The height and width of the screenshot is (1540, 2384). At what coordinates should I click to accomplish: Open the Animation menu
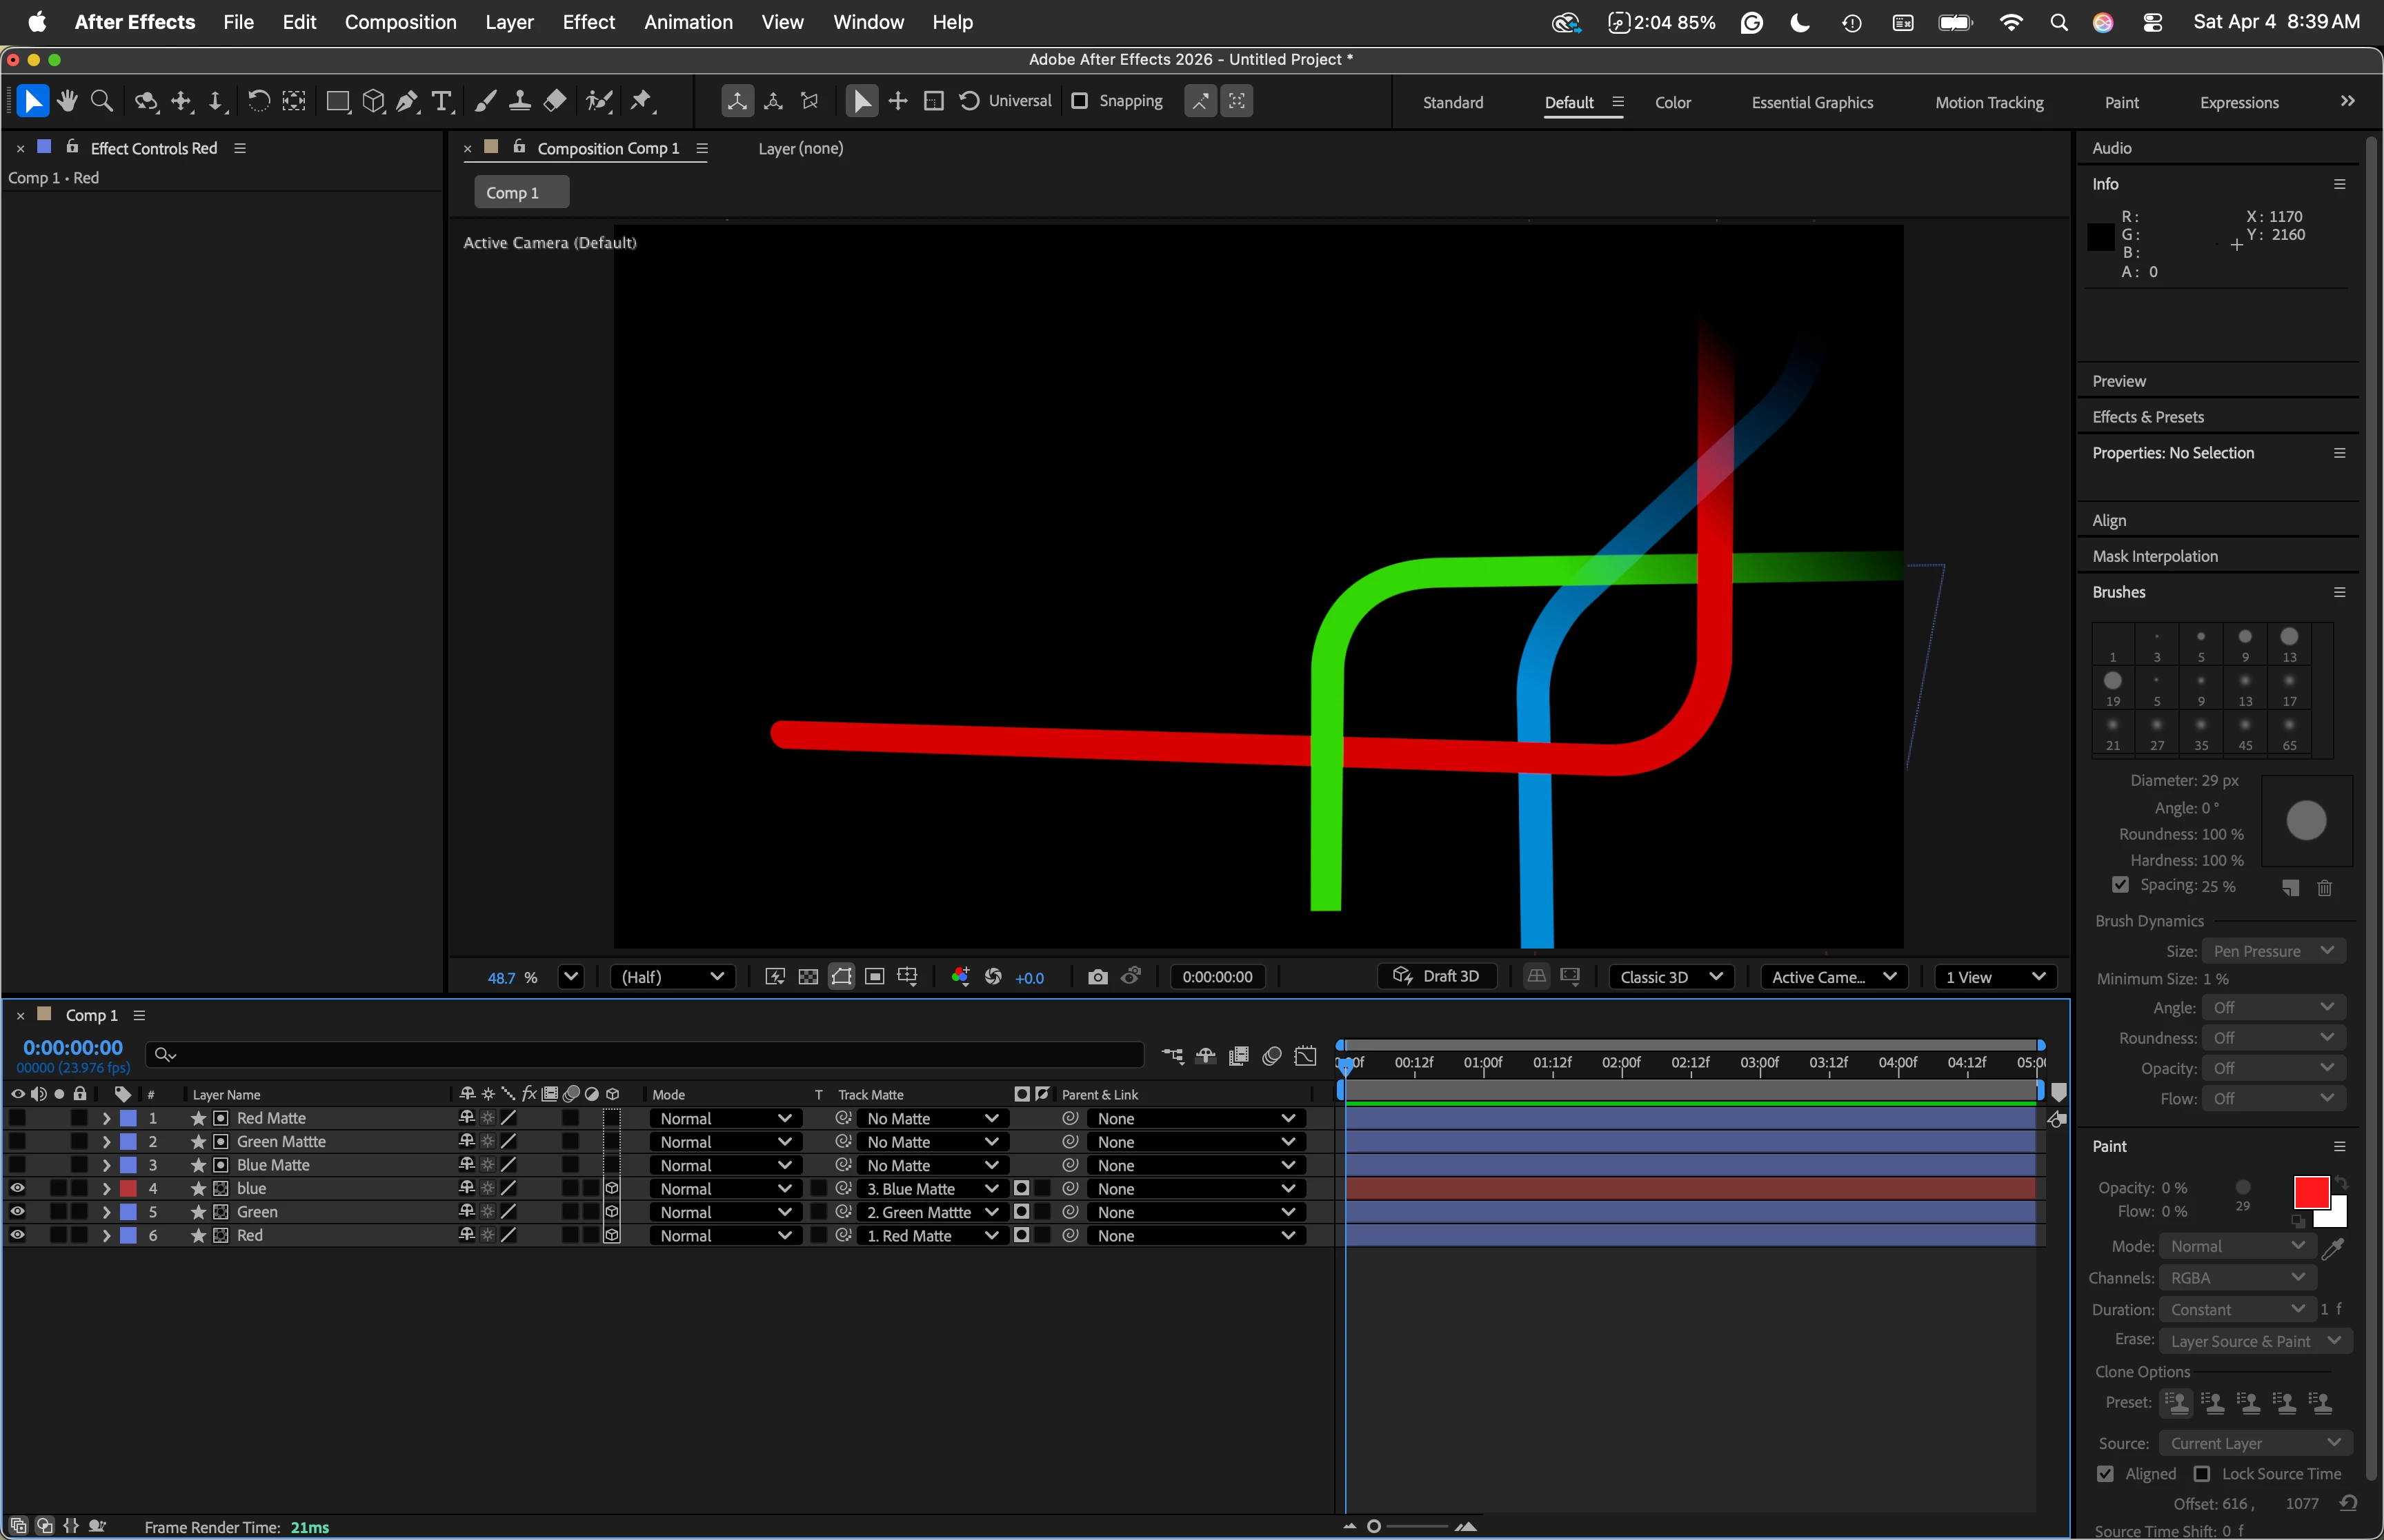tap(687, 22)
